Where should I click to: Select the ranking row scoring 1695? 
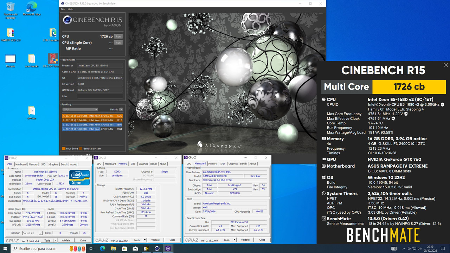pyautogui.click(x=92, y=124)
